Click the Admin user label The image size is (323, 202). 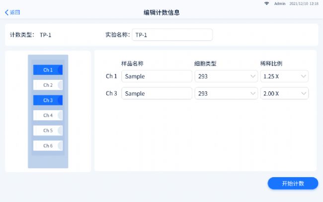tap(280, 3)
